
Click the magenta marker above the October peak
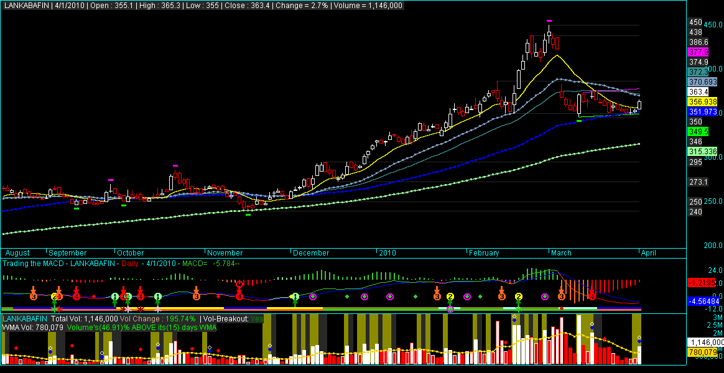pyautogui.click(x=175, y=165)
